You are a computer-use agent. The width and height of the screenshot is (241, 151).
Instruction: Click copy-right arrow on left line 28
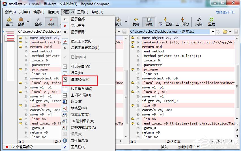coord(21,105)
